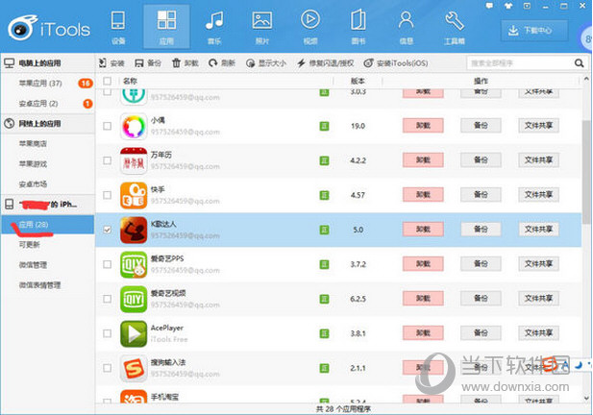Check the 万年历 row checkbox
593x415 pixels.
[x=108, y=160]
